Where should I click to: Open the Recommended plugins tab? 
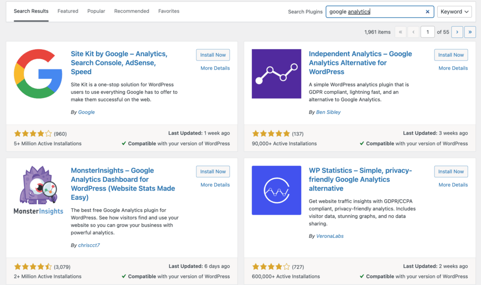(x=132, y=11)
